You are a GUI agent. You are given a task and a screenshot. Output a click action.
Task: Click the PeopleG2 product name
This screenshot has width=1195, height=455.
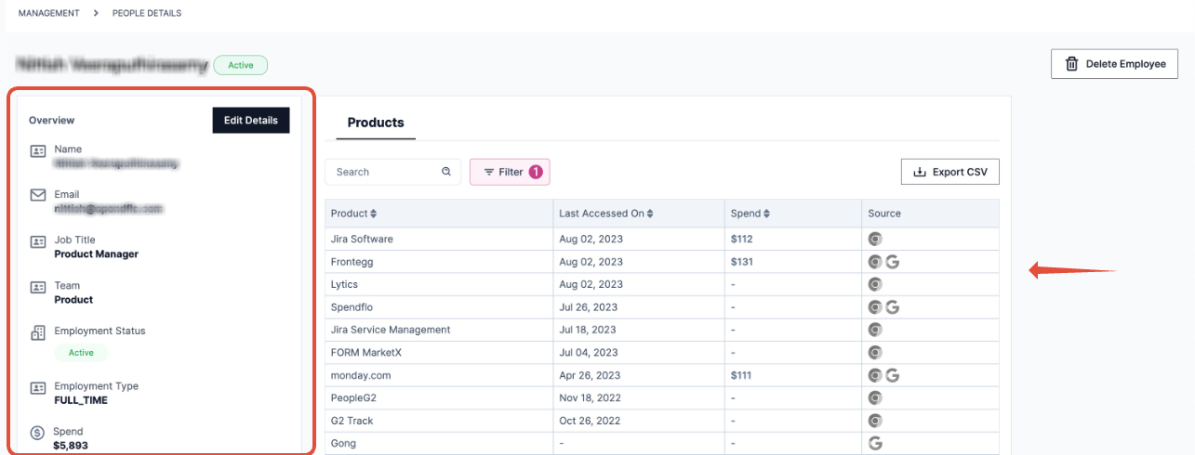(x=353, y=398)
